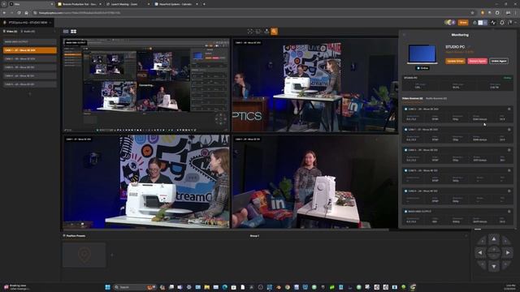Select CAM 3 in the sidebar source list

click(30, 67)
